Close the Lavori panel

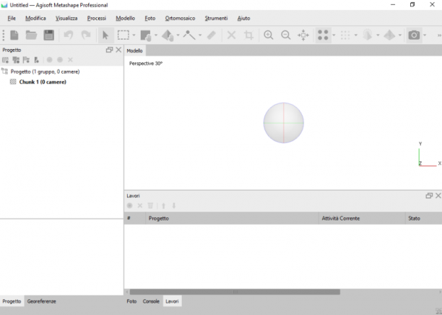click(438, 195)
